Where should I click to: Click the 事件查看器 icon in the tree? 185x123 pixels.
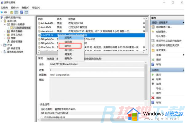click(x=9, y=31)
